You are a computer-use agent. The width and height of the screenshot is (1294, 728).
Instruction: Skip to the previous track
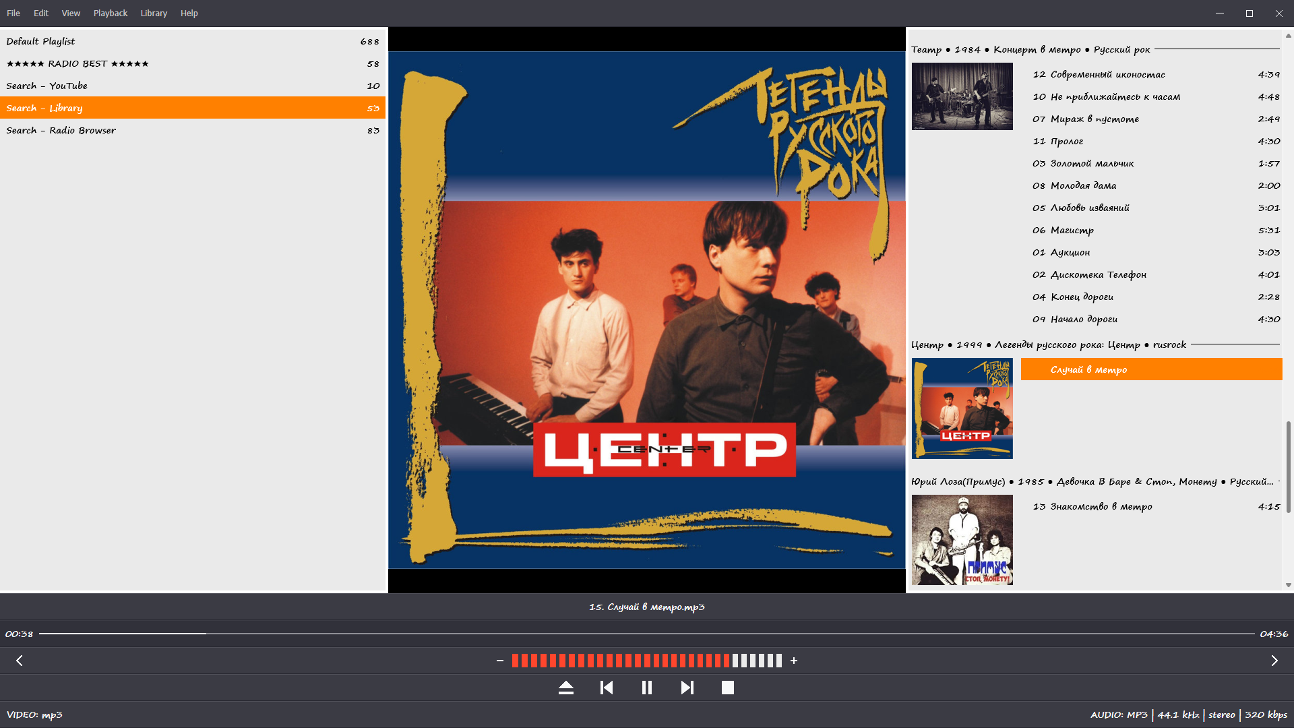[607, 688]
